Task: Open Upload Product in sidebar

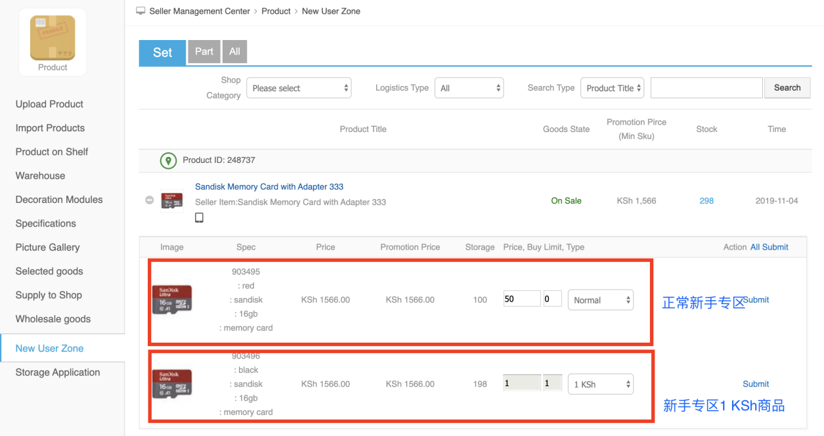Action: tap(49, 104)
